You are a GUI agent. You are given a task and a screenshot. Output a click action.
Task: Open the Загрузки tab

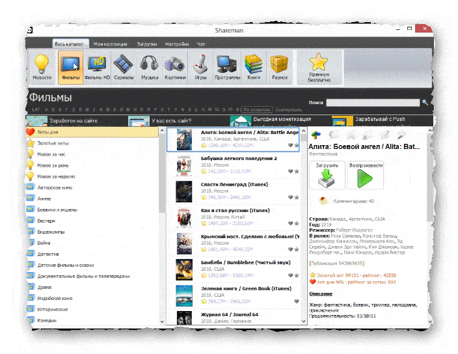pyautogui.click(x=147, y=44)
